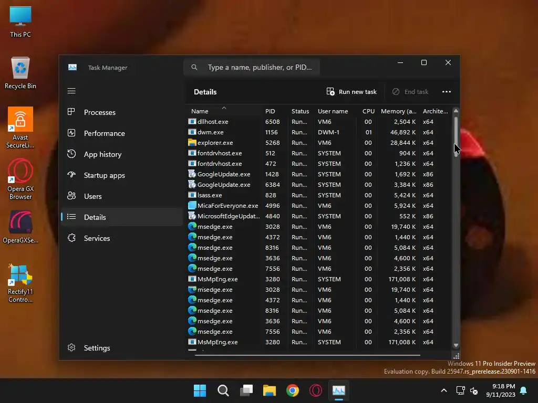Click the MicaForEveryone.exe process icon
The image size is (538, 403).
pyautogui.click(x=192, y=206)
